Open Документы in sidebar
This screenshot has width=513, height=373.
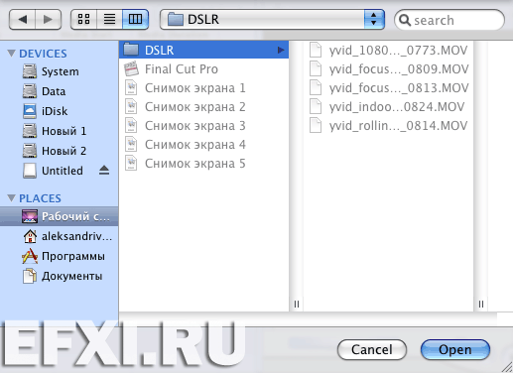point(59,276)
